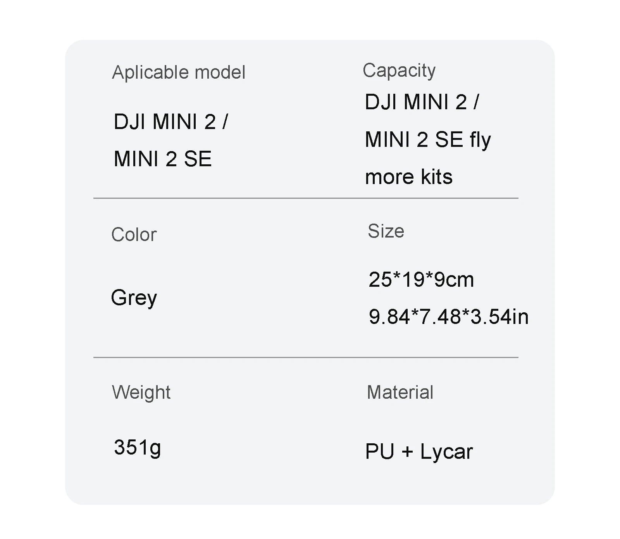Click the 'Weight' label
Screen dimensions: 620x539
pyautogui.click(x=141, y=393)
